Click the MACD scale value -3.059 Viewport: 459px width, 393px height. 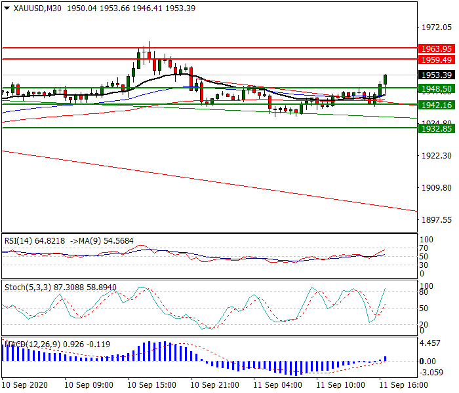431,373
